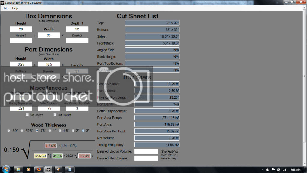The image size is (307, 173).
Task: Open the paint-style app in taskbar
Action: tap(59, 170)
